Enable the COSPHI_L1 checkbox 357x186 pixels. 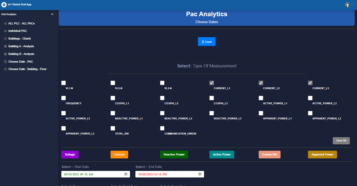(x=113, y=98)
